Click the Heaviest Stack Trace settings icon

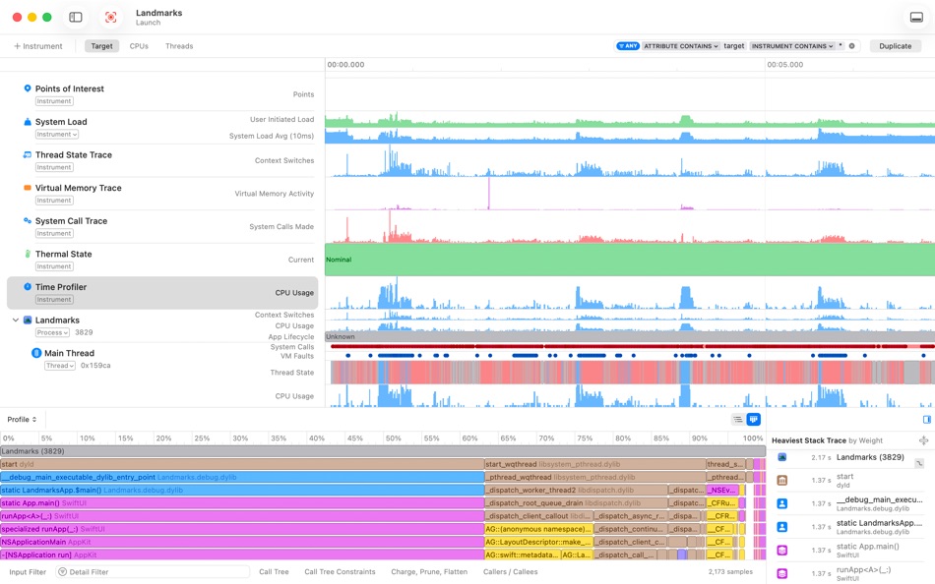tap(923, 440)
